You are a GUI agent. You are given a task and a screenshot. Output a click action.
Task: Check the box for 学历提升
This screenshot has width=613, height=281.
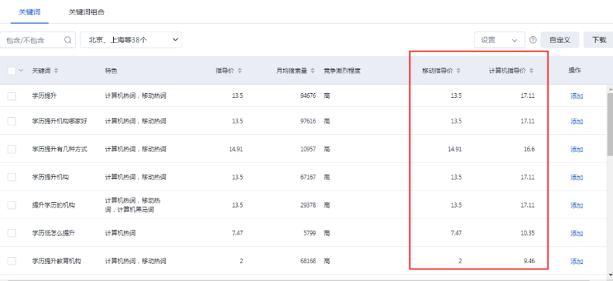12,96
